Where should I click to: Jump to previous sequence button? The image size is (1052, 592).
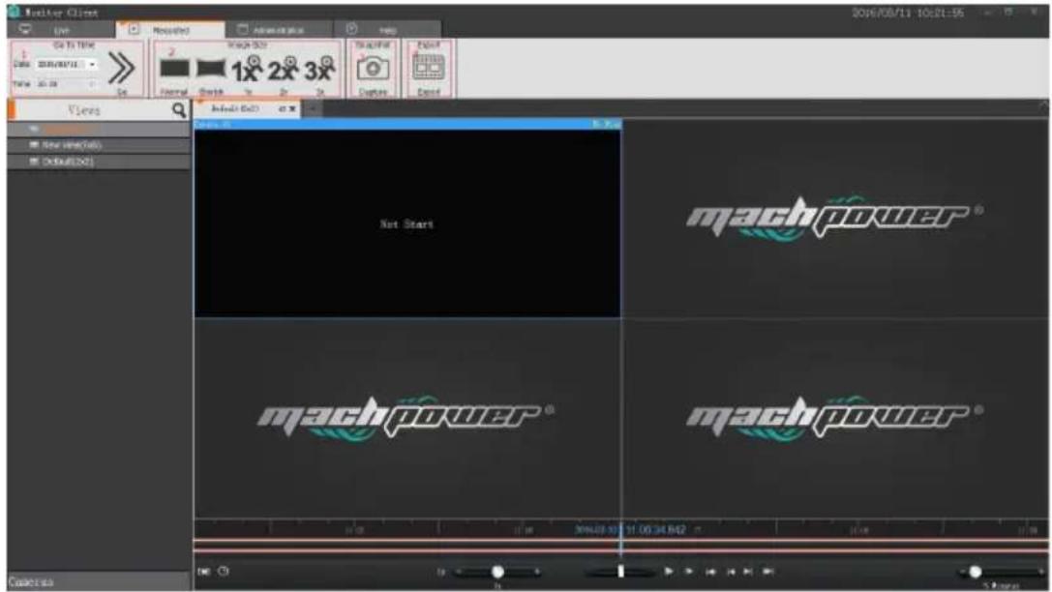click(x=709, y=572)
